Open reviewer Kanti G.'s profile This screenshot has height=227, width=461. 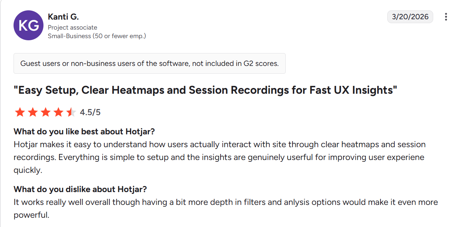click(63, 16)
